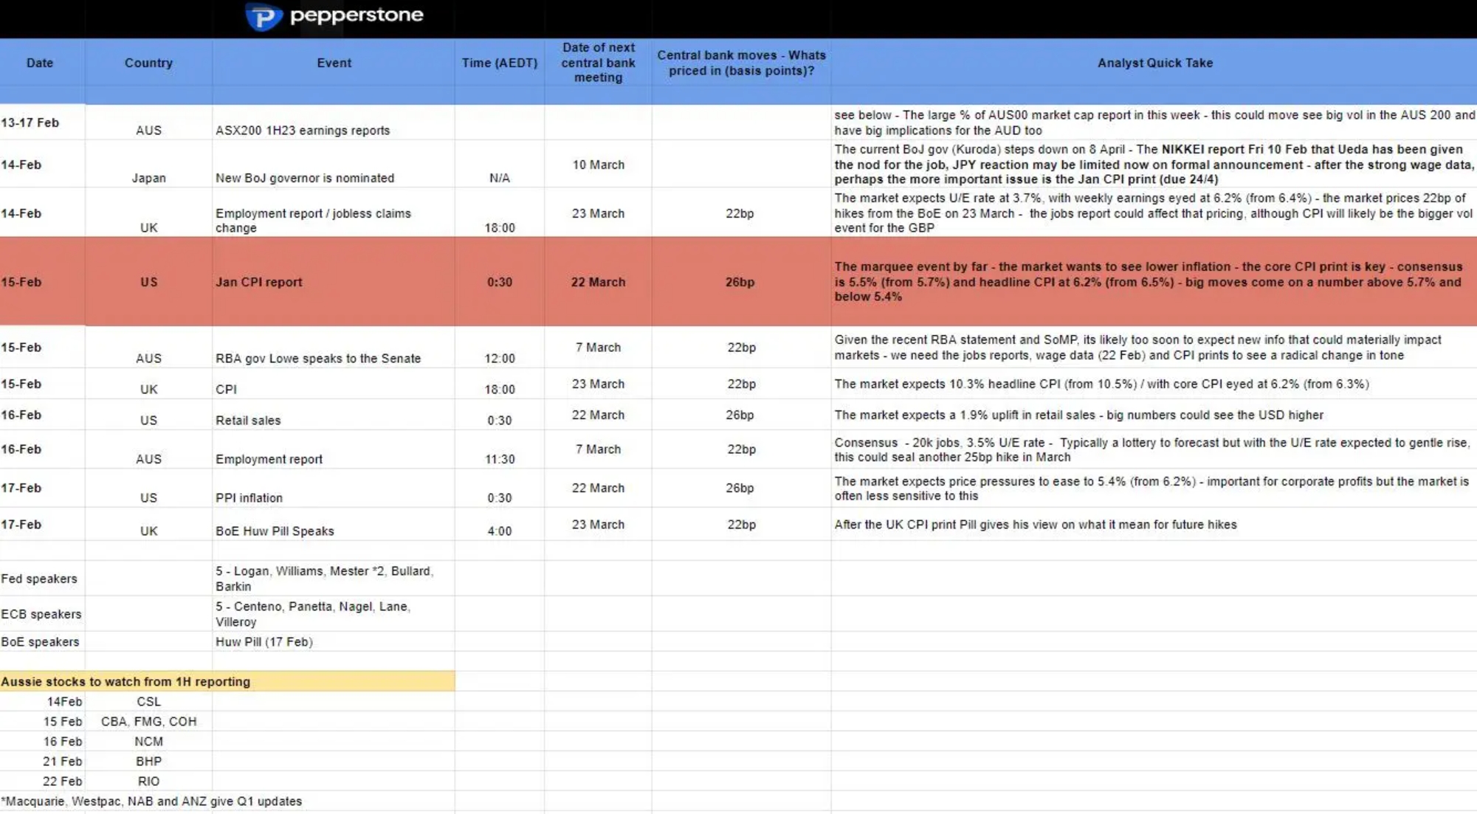The height and width of the screenshot is (814, 1477).
Task: Click the PPI inflation event cell
Action: pos(249,498)
